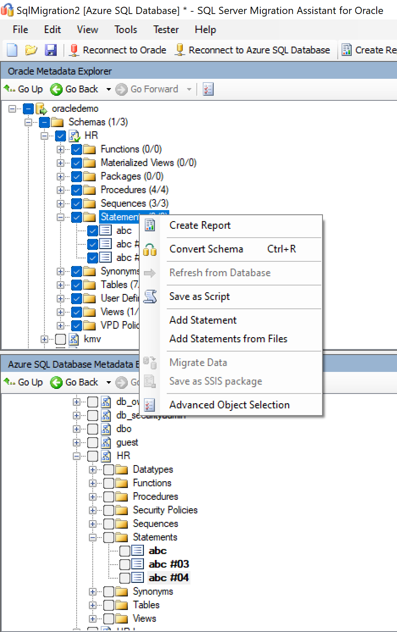Uncheck the Sequences checkbox in Oracle explorer
The height and width of the screenshot is (632, 397).
[77, 203]
